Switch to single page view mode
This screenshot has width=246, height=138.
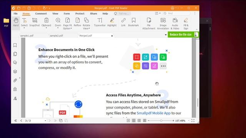point(128,120)
